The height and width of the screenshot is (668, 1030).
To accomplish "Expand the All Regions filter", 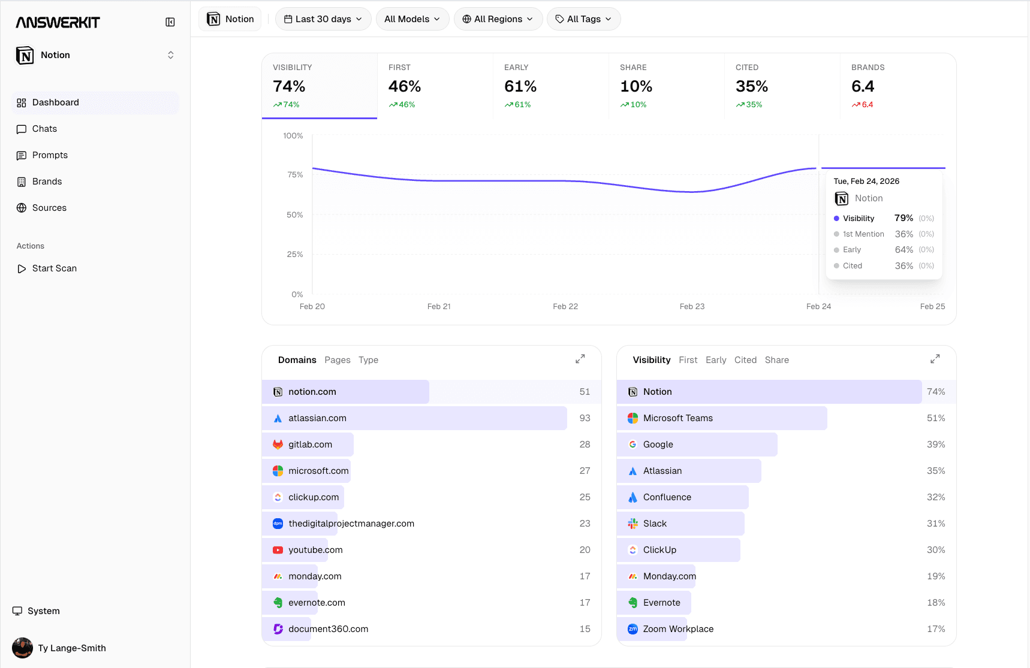I will tap(498, 19).
